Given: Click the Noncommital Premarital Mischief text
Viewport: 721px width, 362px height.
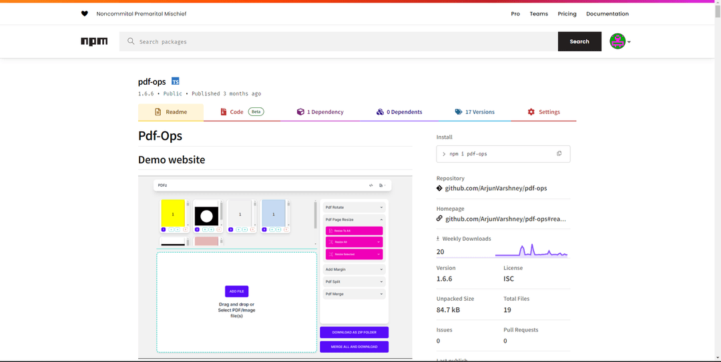Looking at the screenshot, I should pos(141,14).
